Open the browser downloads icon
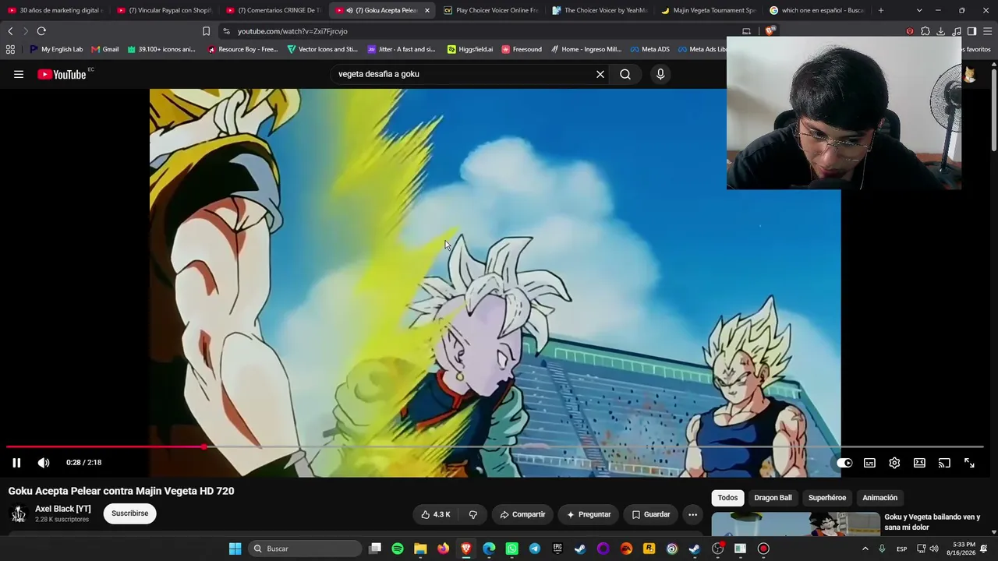Screen dimensions: 998x561 coord(940,31)
